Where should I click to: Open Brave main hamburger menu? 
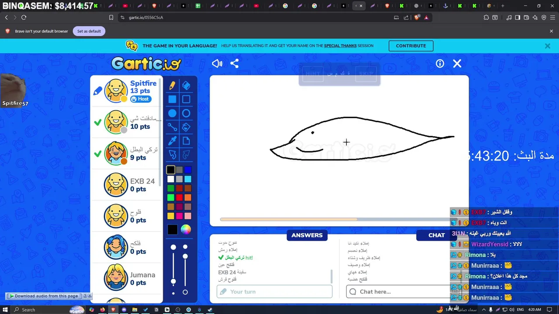552,17
